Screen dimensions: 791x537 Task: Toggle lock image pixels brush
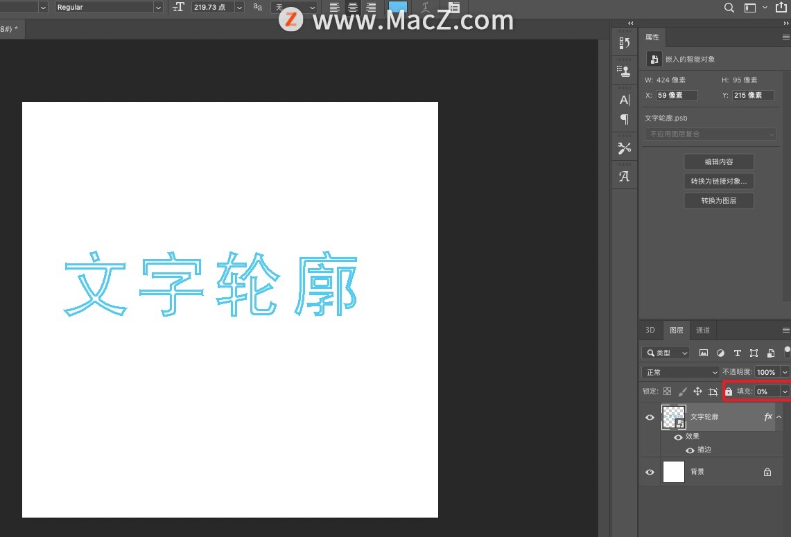[x=682, y=391]
